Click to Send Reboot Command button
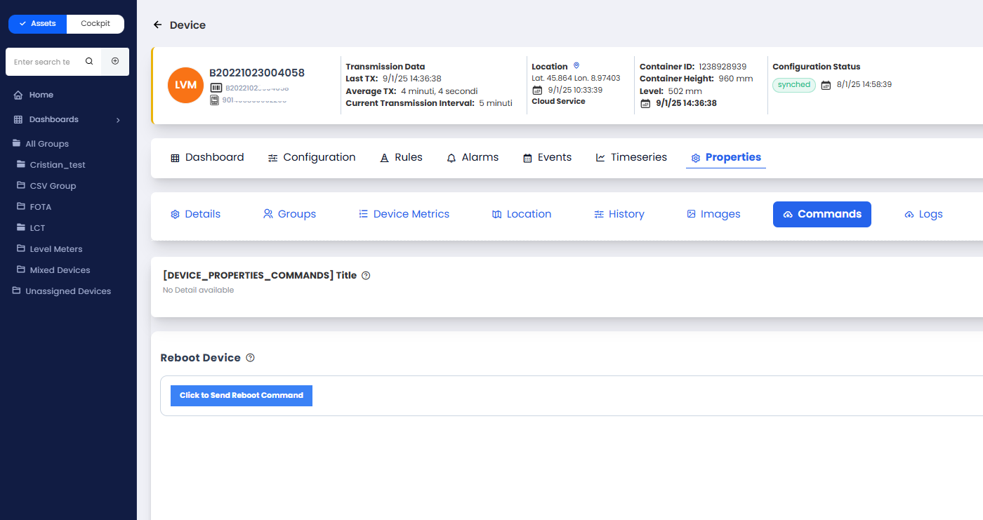The image size is (983, 520). 242,396
